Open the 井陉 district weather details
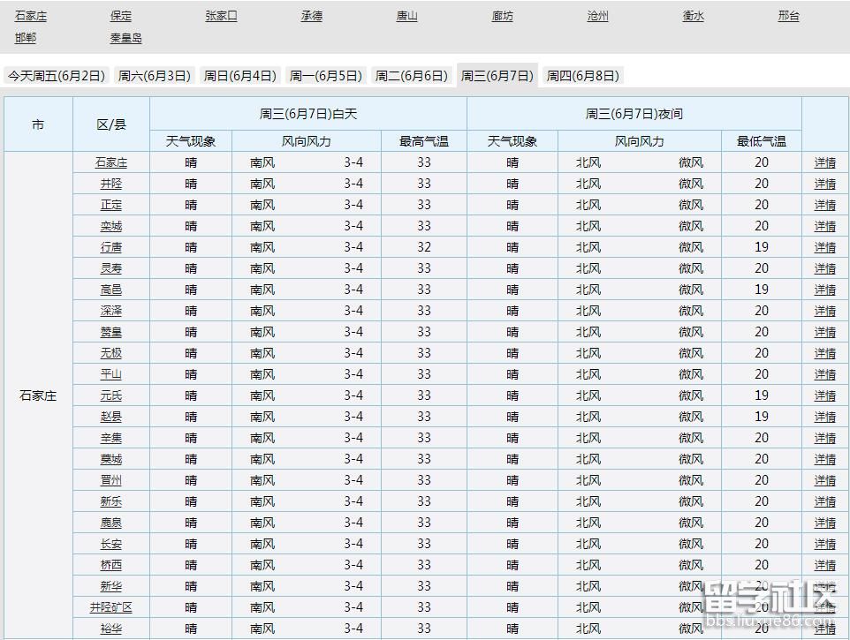 tap(111, 183)
